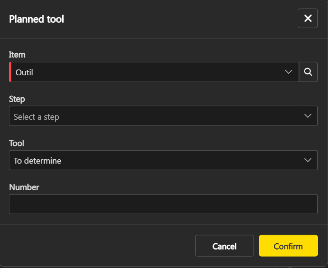Expand the Step dropdown chevron
The width and height of the screenshot is (328, 268).
(308, 116)
